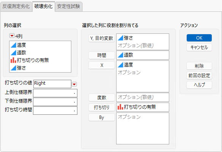This screenshot has height=152, width=222.
Task: Click the icon beside 強さ in Y box
Action: [120, 38]
